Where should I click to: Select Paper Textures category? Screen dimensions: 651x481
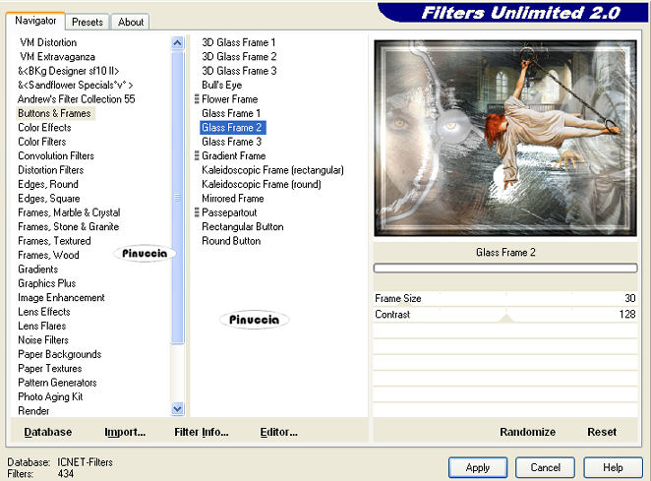[x=50, y=368]
